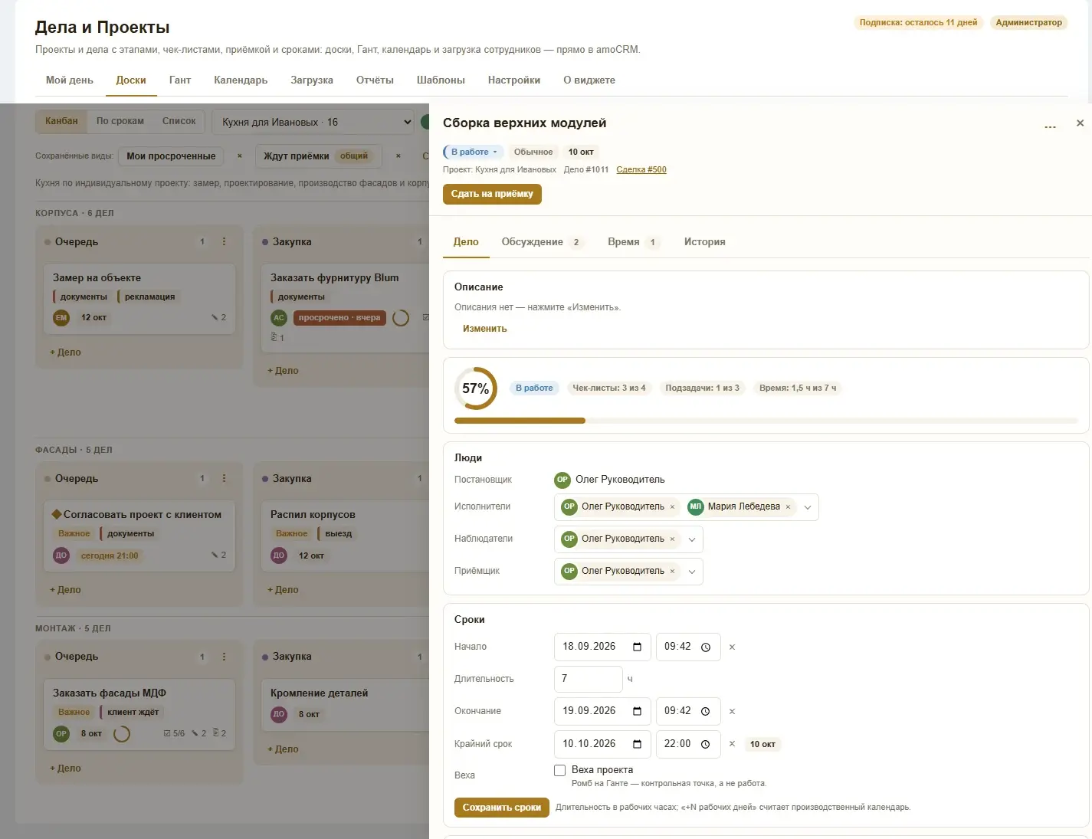Viewport: 1092px width, 839px height.
Task: Follow the Сделка #500 link
Action: click(x=641, y=170)
